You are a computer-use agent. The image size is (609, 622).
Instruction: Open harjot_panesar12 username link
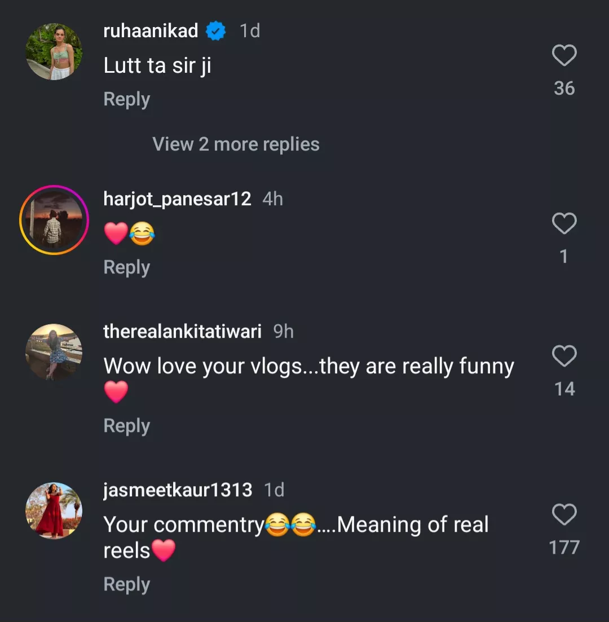click(177, 199)
